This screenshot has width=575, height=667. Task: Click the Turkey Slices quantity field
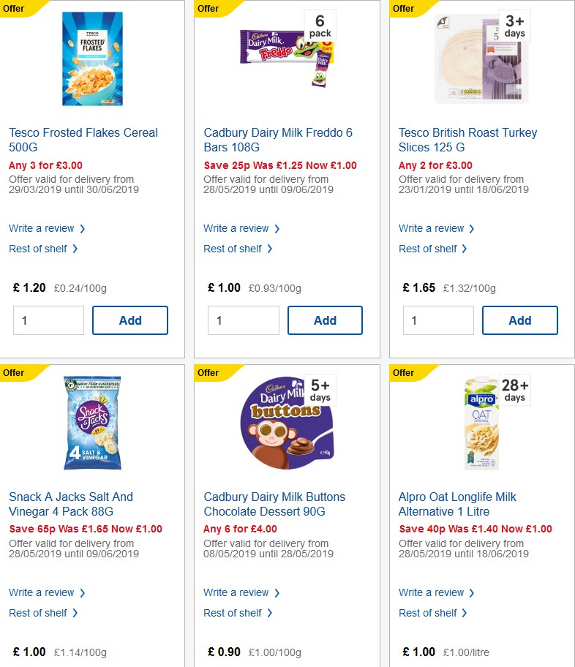[x=437, y=320]
